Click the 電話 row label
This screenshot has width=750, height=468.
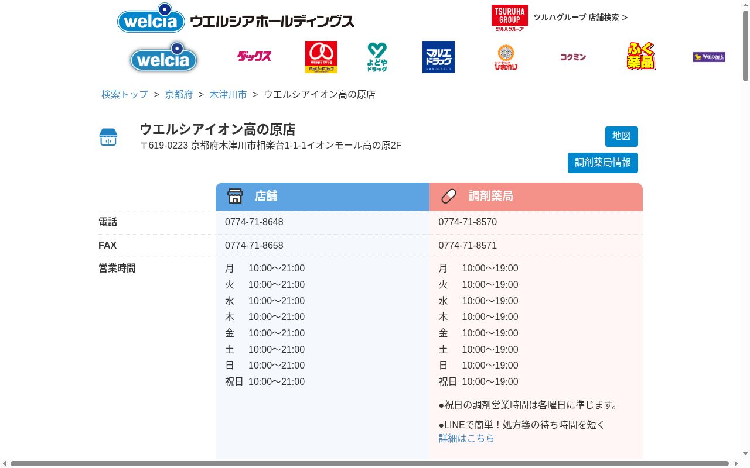(x=108, y=222)
